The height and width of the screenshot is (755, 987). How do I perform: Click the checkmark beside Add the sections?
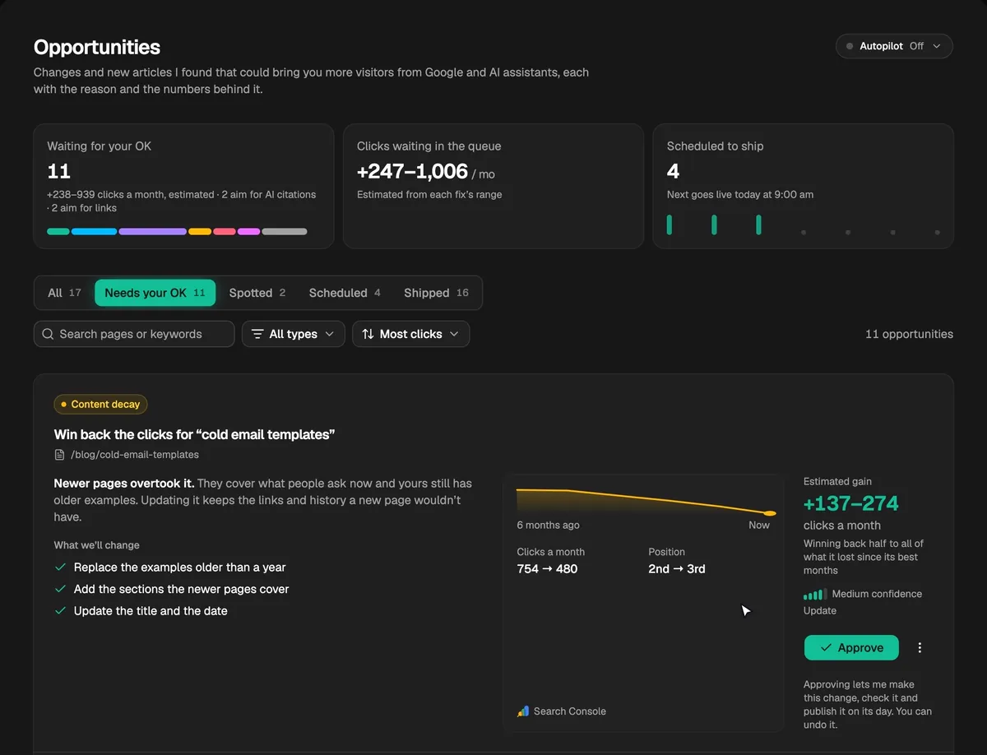(60, 589)
